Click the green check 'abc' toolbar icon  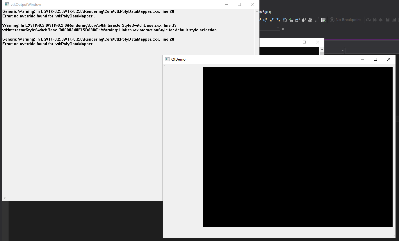291,20
